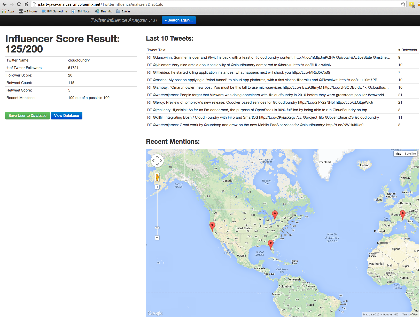Click the Twitter Name value cloudfoundry

(79, 60)
